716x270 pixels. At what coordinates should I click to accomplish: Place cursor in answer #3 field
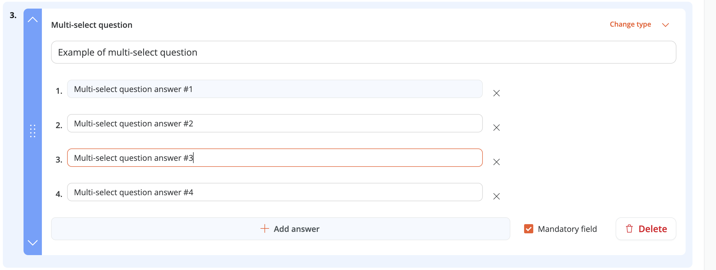tap(275, 158)
